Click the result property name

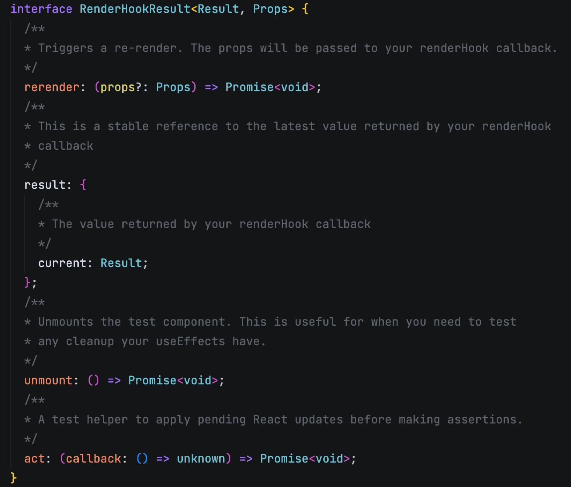click(46, 184)
